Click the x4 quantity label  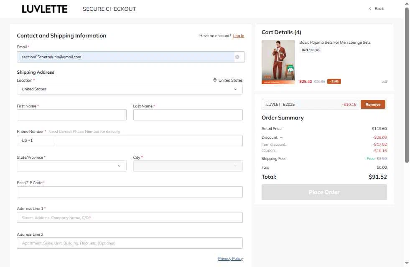385,82
